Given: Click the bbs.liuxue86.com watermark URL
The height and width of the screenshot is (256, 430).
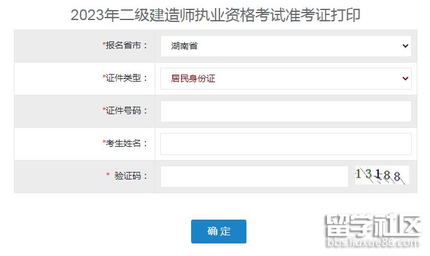Looking at the screenshot, I should click(x=373, y=242).
